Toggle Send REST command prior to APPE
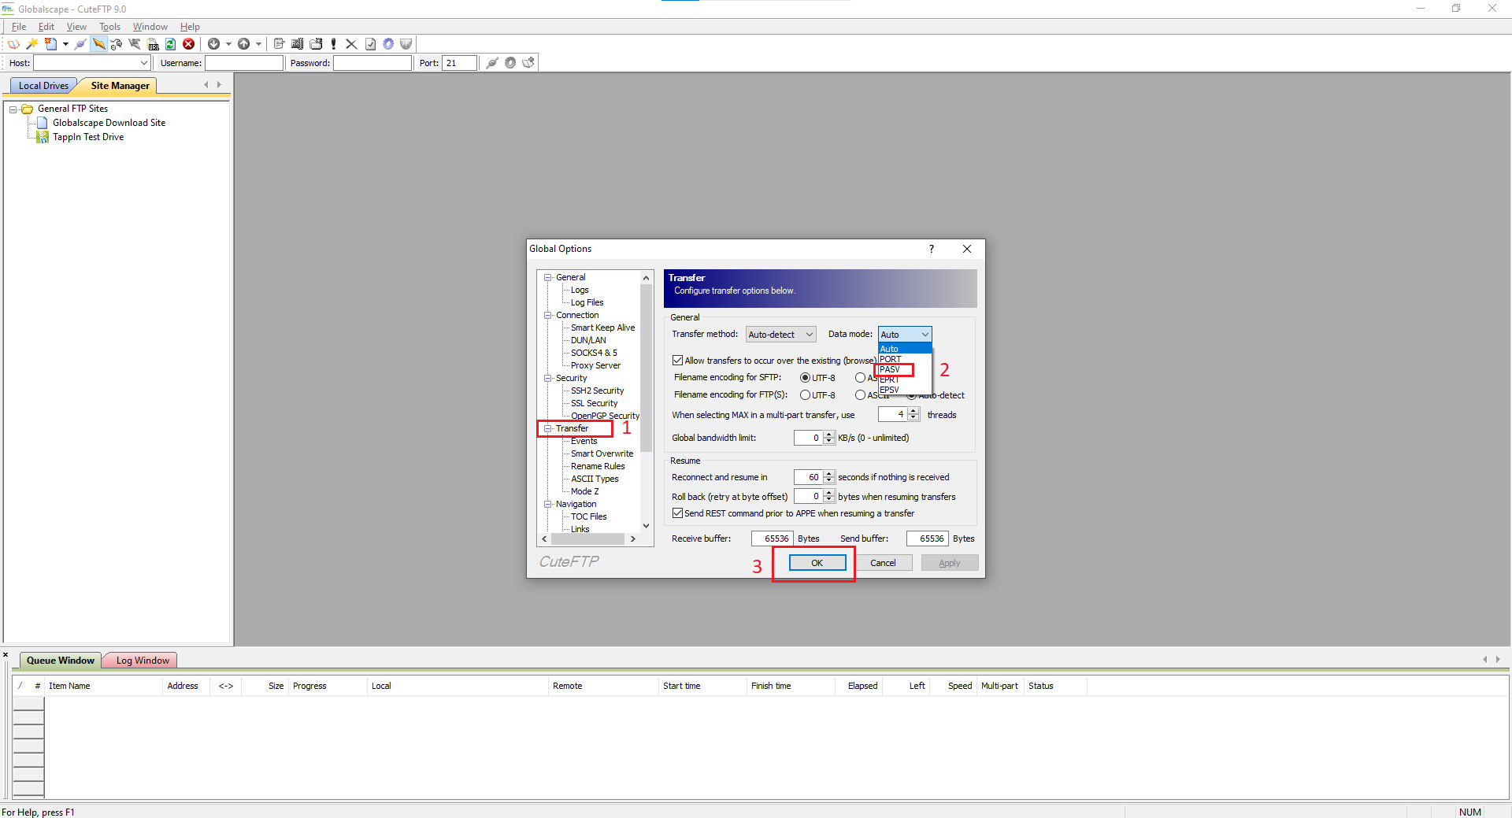The image size is (1512, 818). pyautogui.click(x=677, y=513)
